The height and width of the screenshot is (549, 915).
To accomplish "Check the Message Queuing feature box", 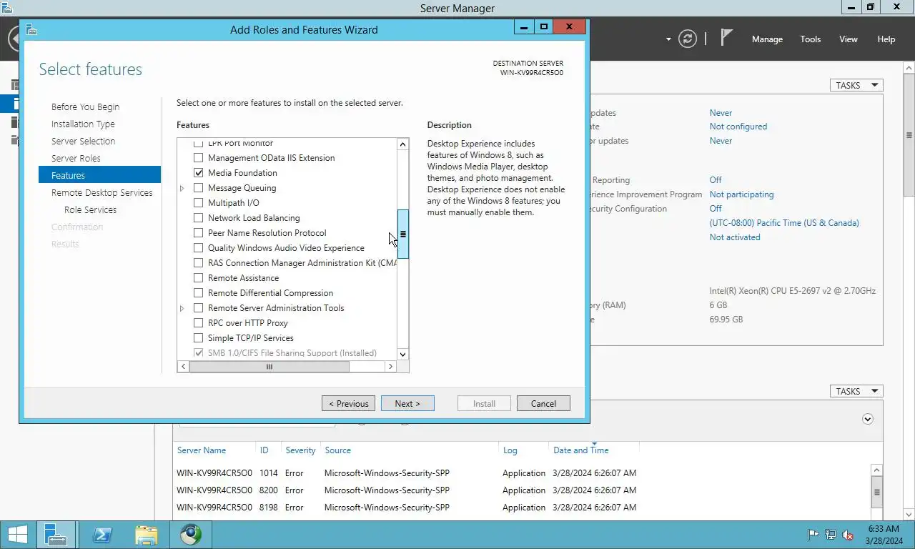I will (199, 188).
